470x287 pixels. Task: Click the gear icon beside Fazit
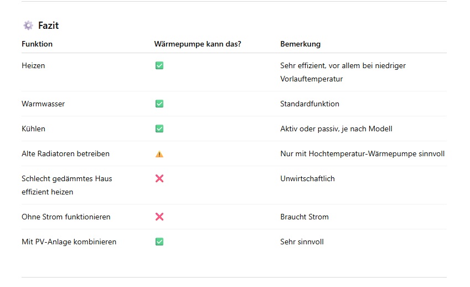pos(28,25)
